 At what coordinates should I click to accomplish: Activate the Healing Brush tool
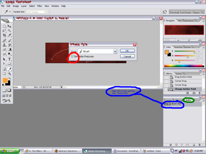(4, 41)
